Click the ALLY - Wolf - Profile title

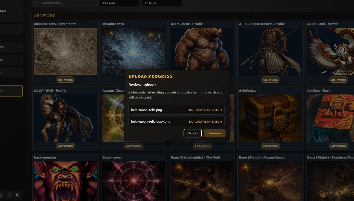pos(50,91)
